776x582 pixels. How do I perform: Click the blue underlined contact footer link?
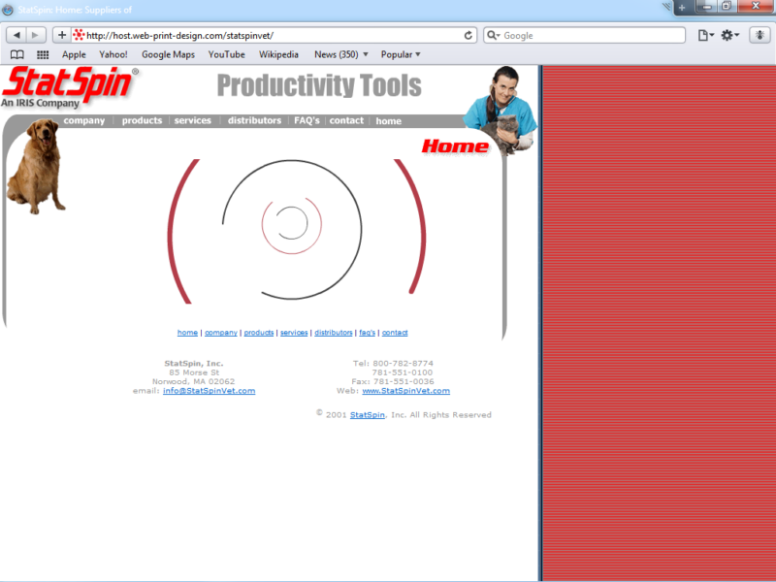coord(395,333)
